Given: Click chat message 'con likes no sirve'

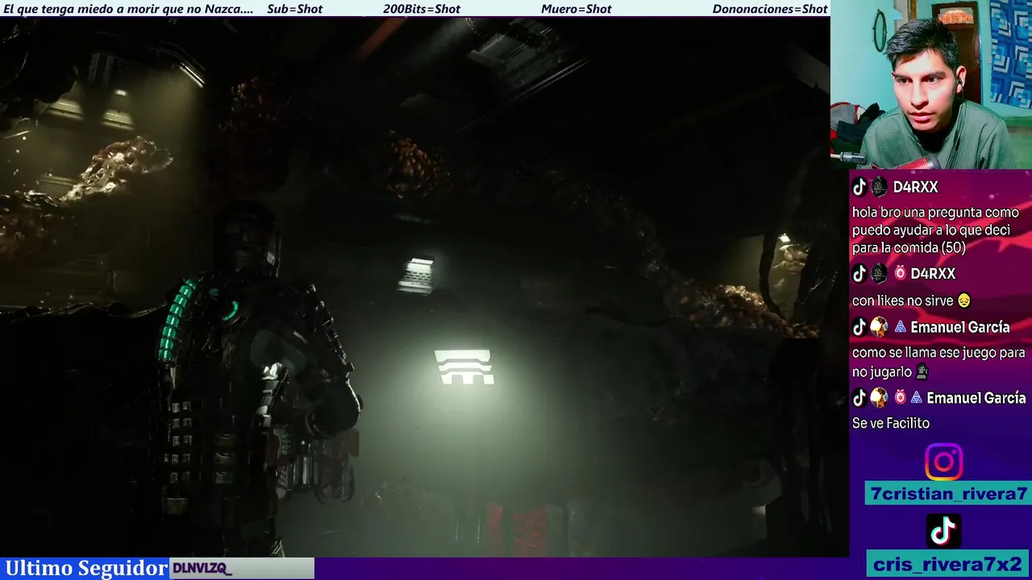Looking at the screenshot, I should coord(903,300).
